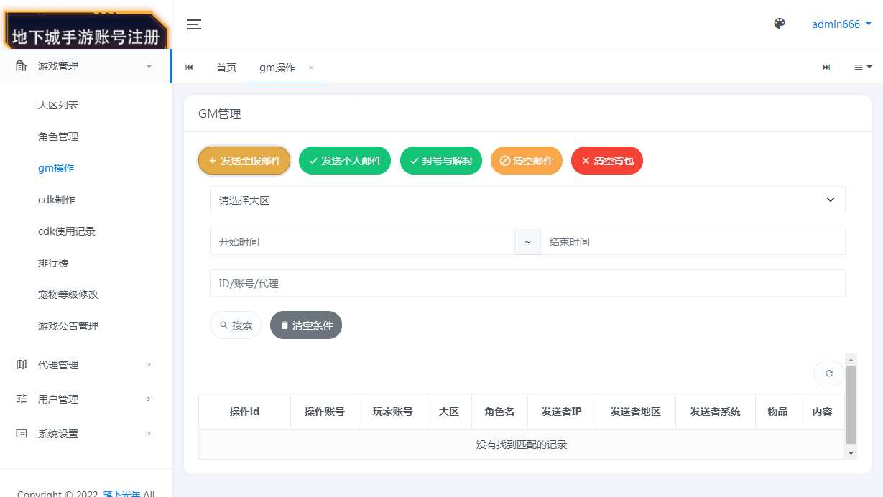Open the theme palette icon
The image size is (883, 497).
point(780,24)
